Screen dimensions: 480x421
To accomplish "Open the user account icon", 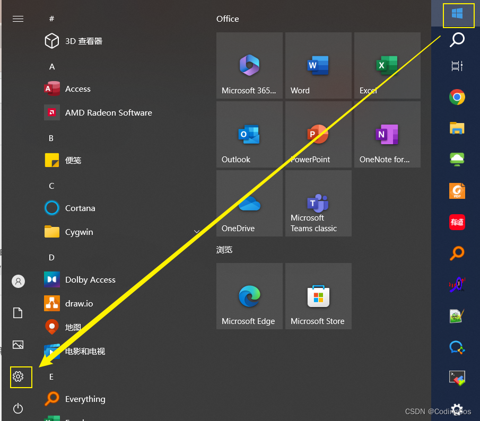I will pos(18,281).
